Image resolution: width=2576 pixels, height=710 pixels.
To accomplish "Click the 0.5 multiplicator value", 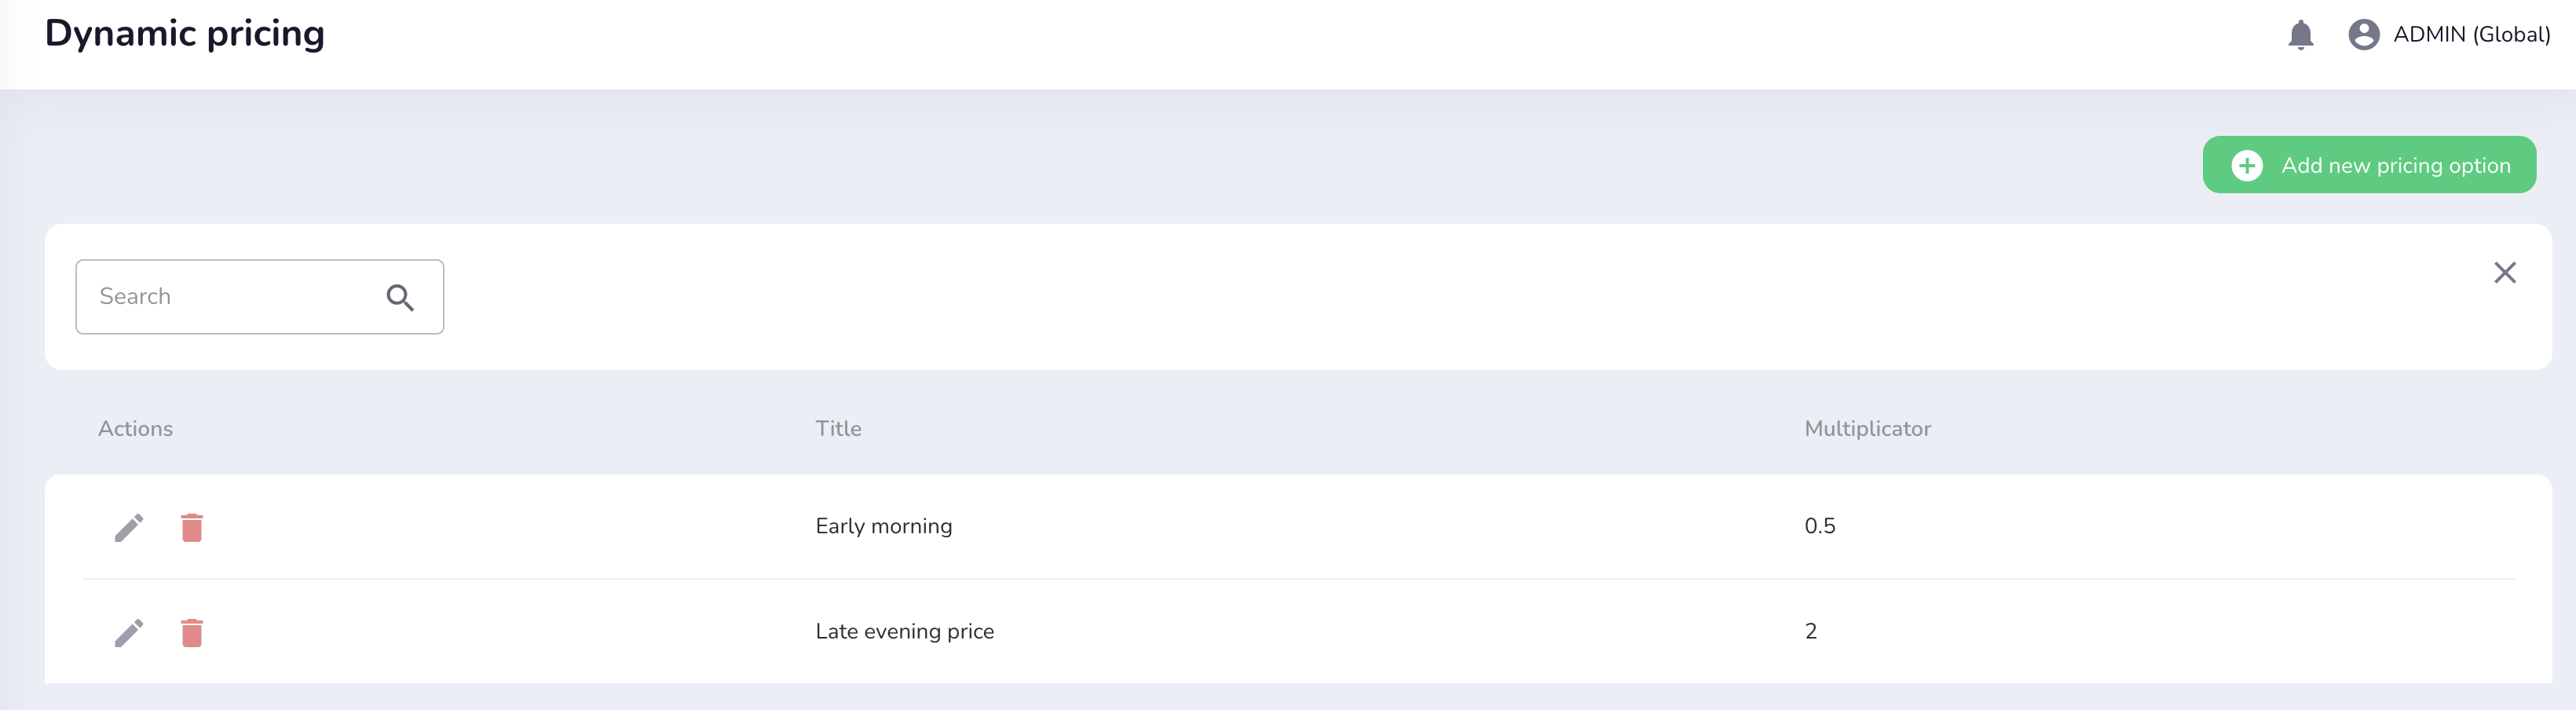I will (x=1819, y=526).
